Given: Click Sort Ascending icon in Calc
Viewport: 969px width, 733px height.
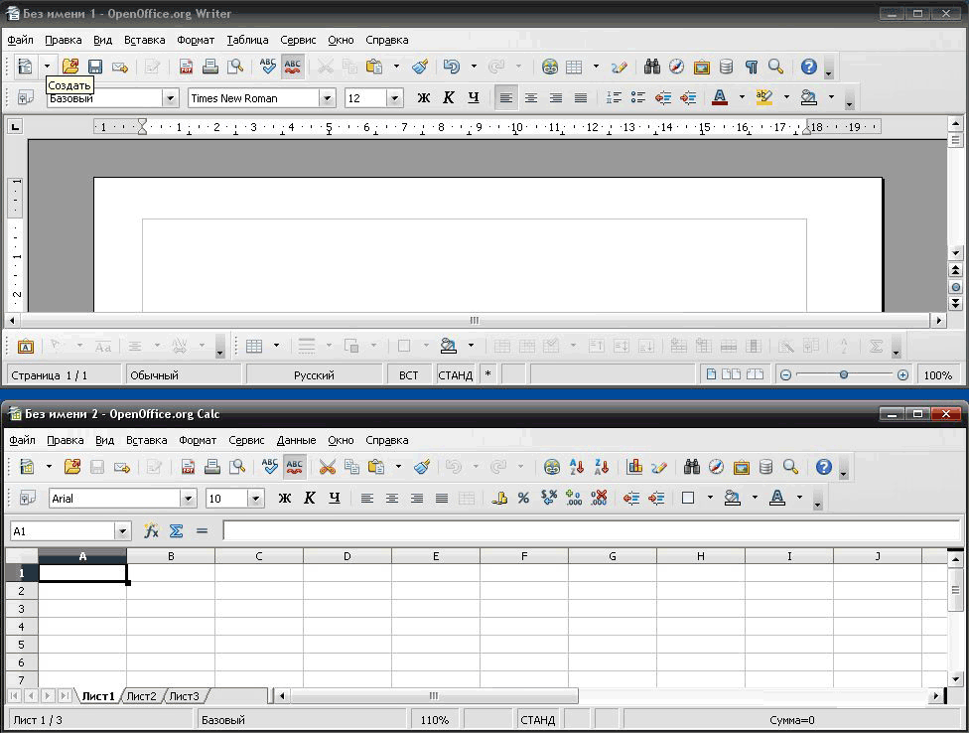Looking at the screenshot, I should [x=577, y=467].
